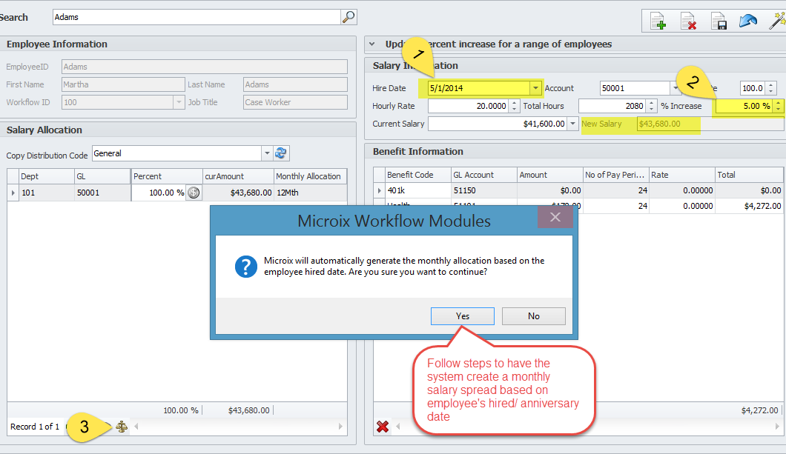
Task: Click the save record floppy icon
Action: pos(718,21)
